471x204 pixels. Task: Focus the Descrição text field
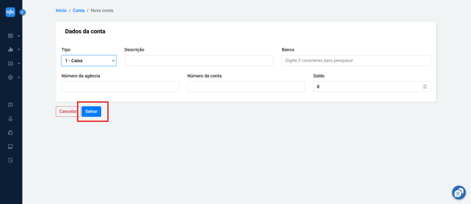click(x=199, y=61)
